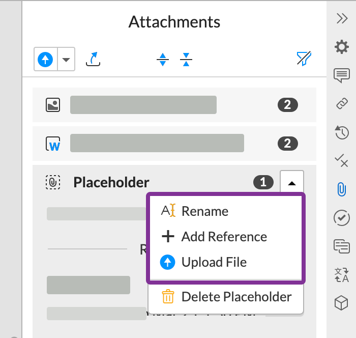Click the Word file type icon
Viewport: 356px width, 338px height.
(53, 144)
